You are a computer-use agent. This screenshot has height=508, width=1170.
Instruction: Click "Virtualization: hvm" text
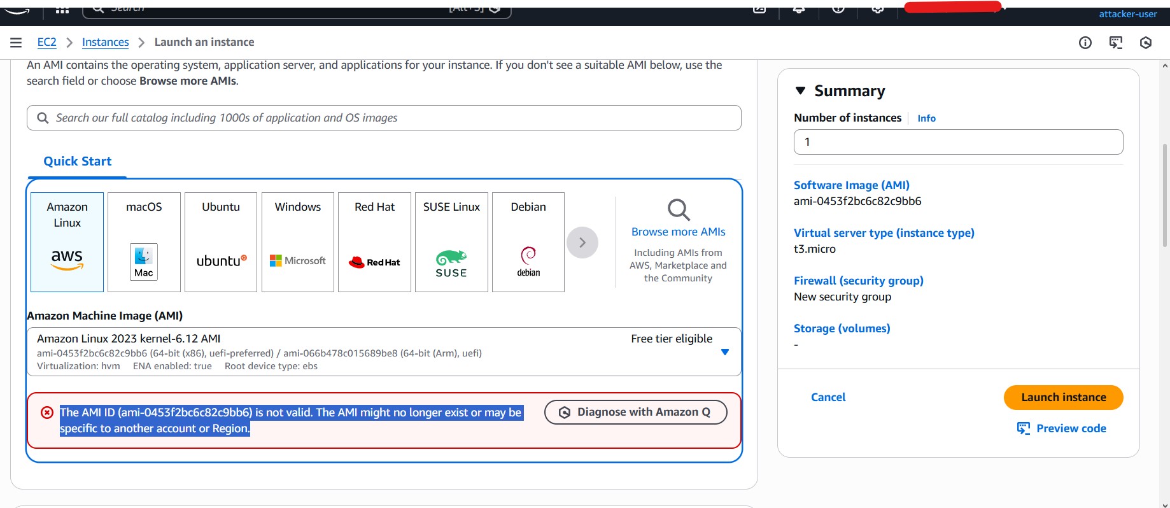coord(78,366)
